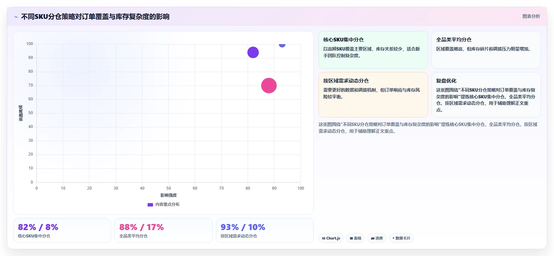The image size is (554, 256).
Task: Click the 表格 tag
Action: 355,238
